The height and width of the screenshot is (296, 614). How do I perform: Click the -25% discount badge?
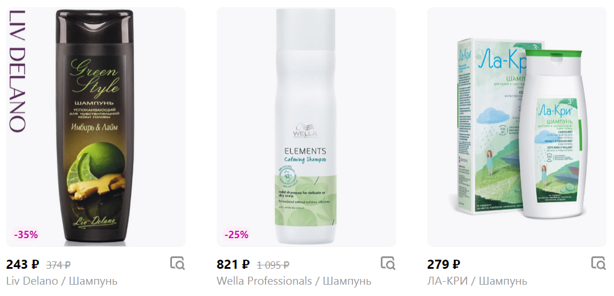pyautogui.click(x=237, y=235)
